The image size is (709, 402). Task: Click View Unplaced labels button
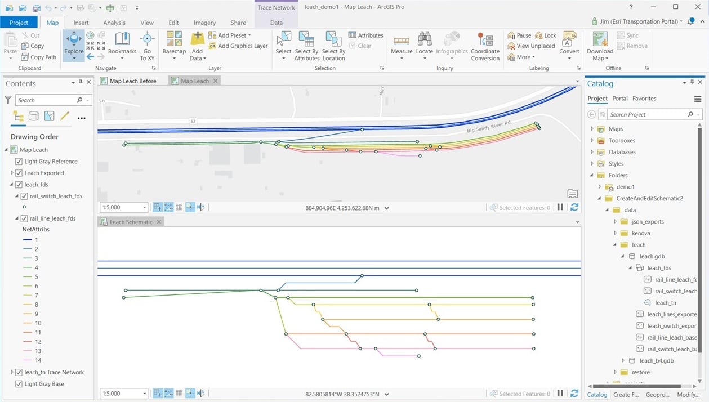(531, 46)
